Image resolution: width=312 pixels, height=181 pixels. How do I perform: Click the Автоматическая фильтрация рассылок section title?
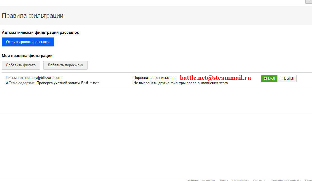tap(40, 32)
